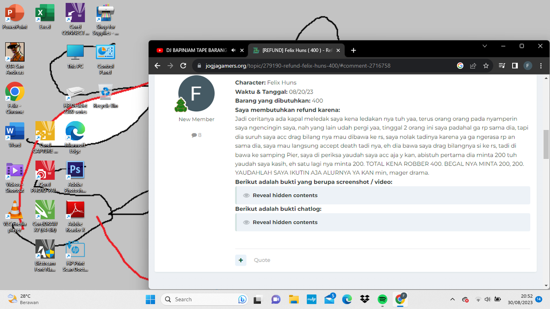Open myHP app from taskbar
The image size is (550, 309).
[311, 299]
